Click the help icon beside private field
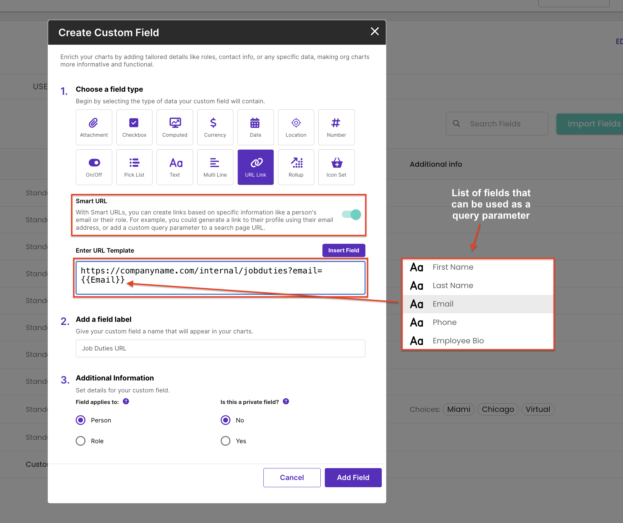Screen dimensions: 623x523 tap(286, 402)
